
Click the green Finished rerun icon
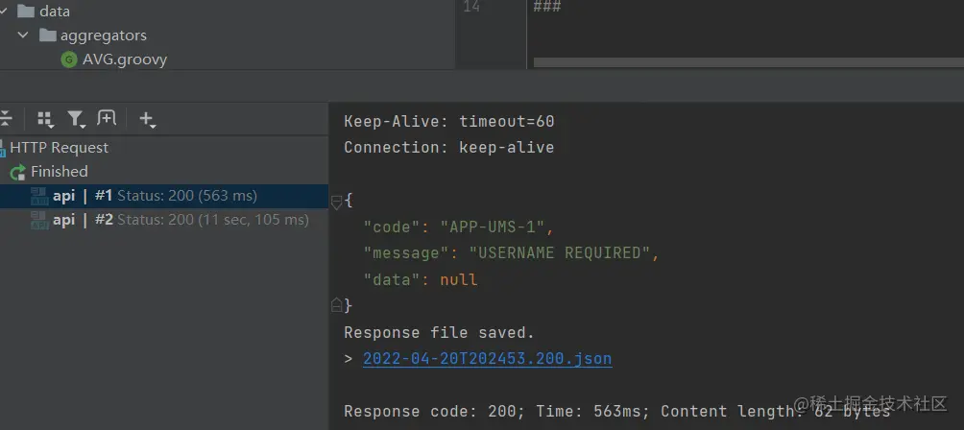(x=18, y=172)
